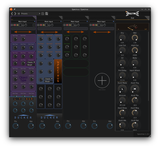Click the orange SPECTRUS effect block

pos(58,71)
